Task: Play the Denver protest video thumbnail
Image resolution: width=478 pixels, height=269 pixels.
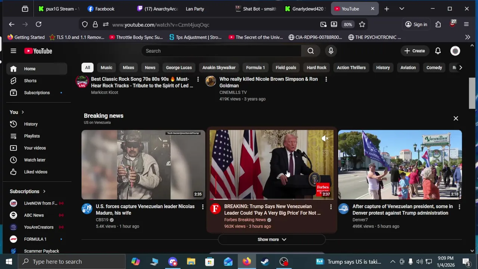Action: 400,165
